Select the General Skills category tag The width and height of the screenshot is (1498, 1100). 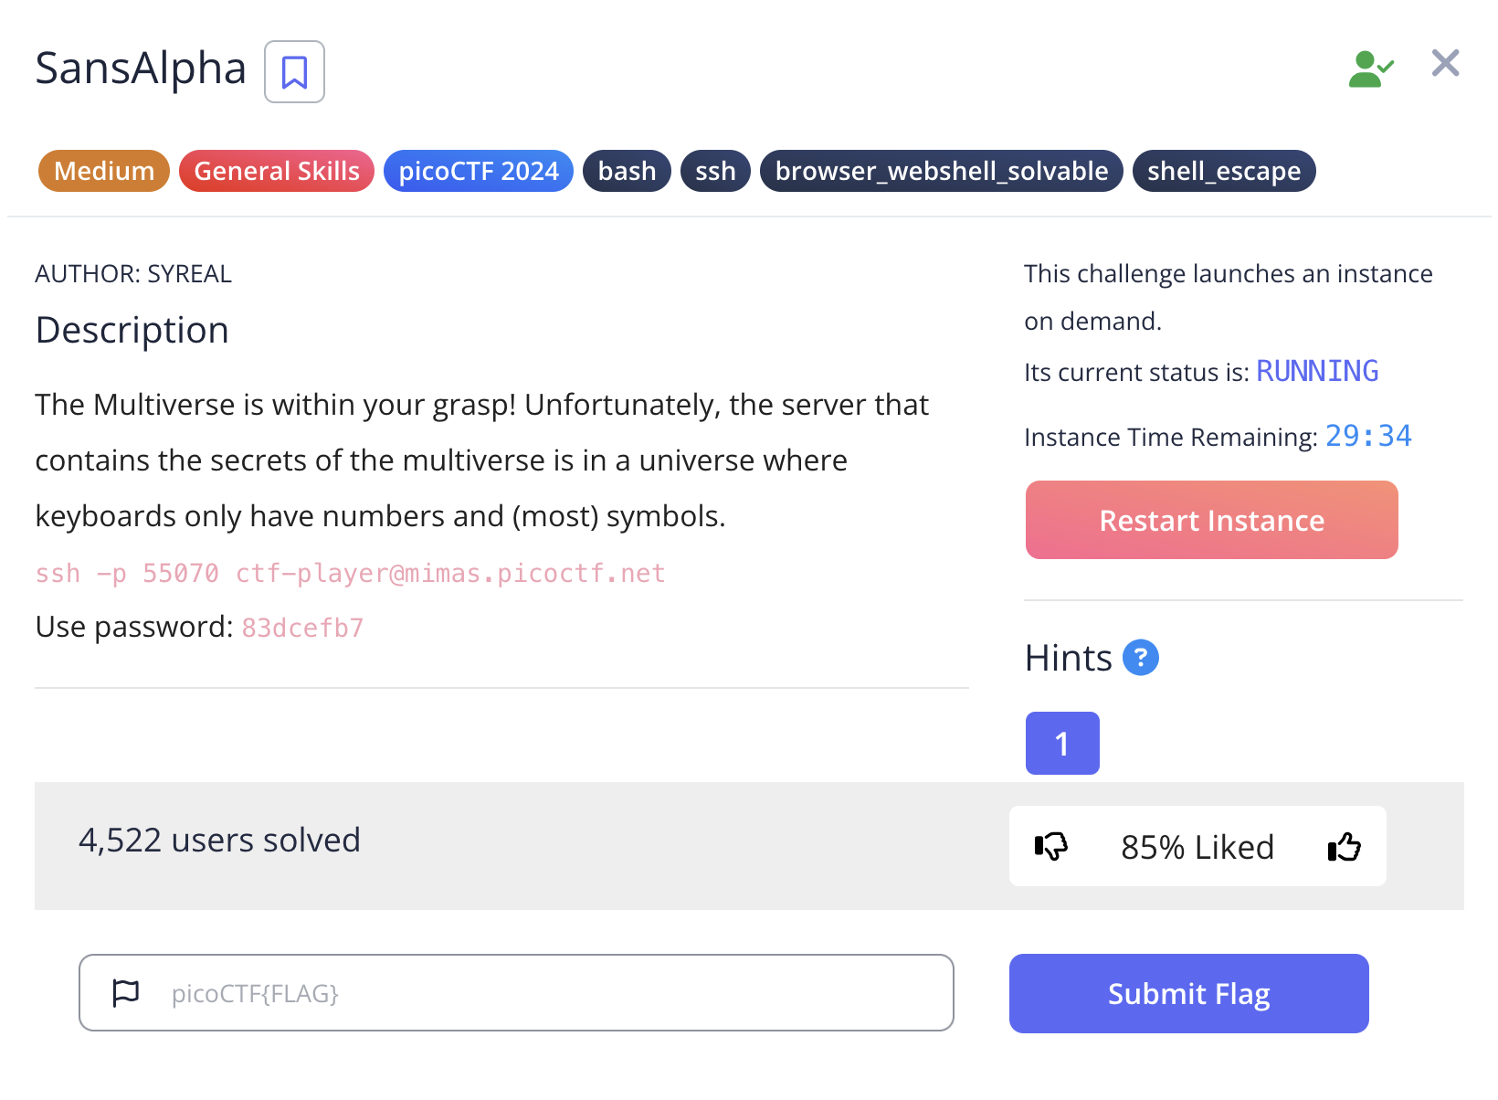pyautogui.click(x=277, y=171)
